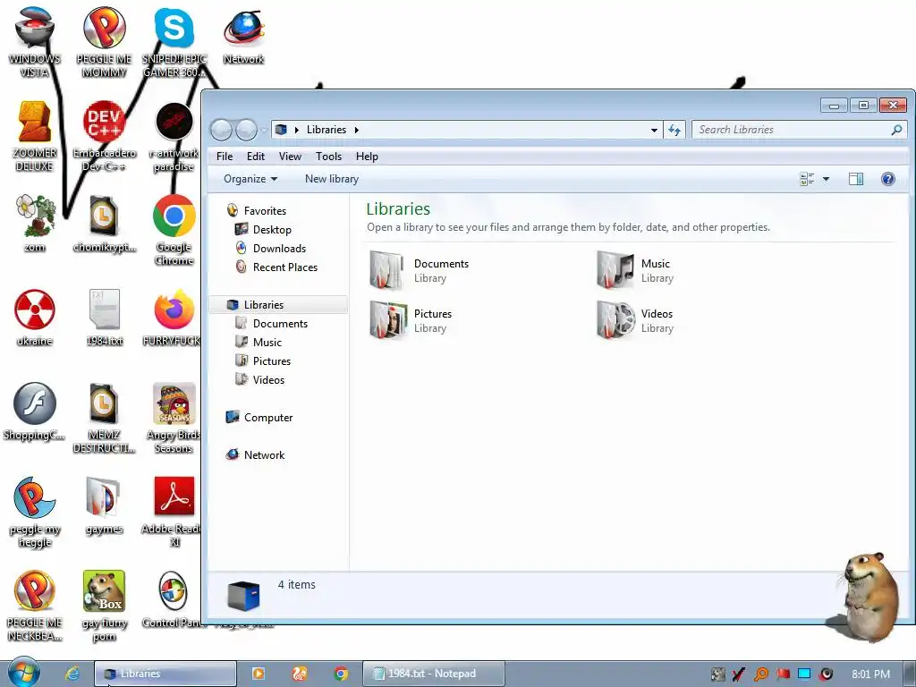Click the Chrome icon in taskbar

click(341, 674)
